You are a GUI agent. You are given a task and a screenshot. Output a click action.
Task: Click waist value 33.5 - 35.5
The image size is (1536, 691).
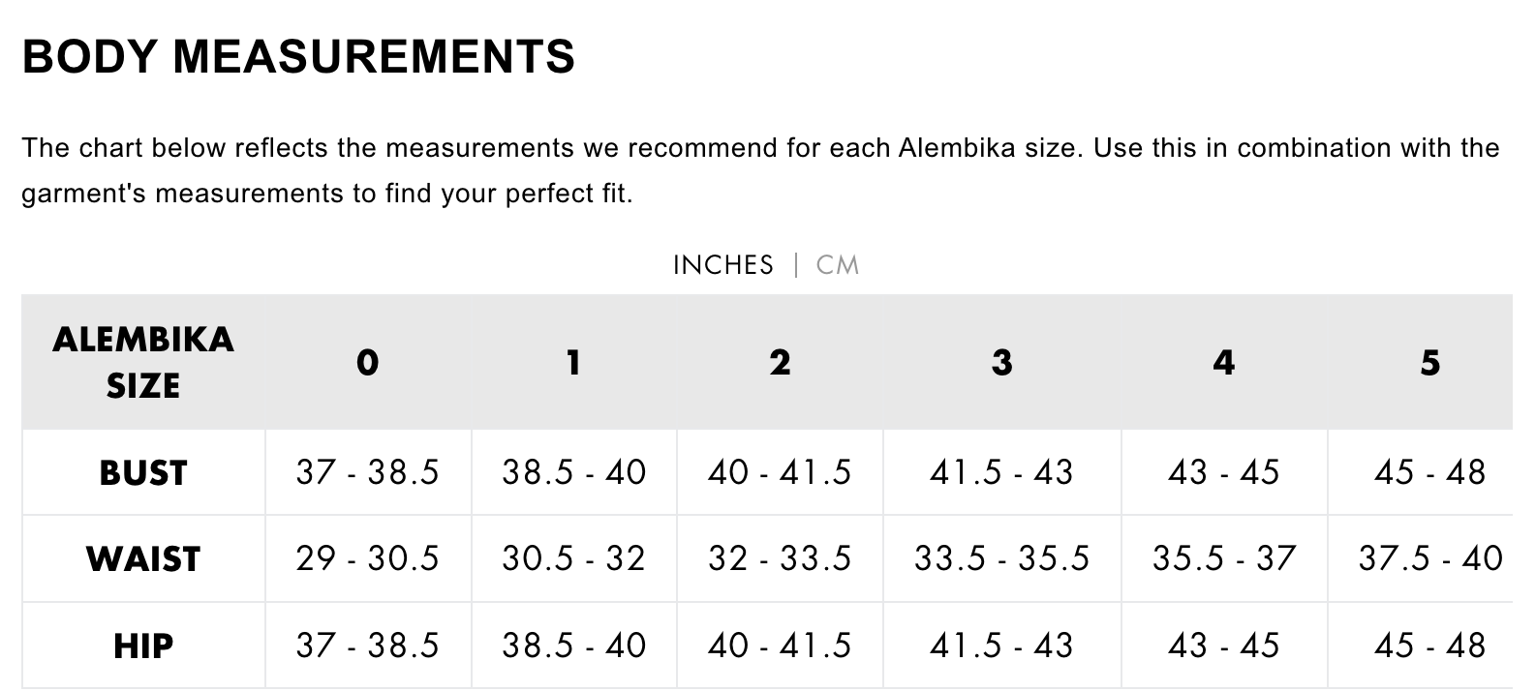1002,558
